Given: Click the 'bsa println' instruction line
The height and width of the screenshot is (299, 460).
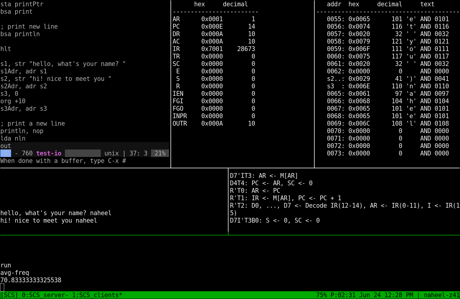Looking at the screenshot, I should pos(20,34).
